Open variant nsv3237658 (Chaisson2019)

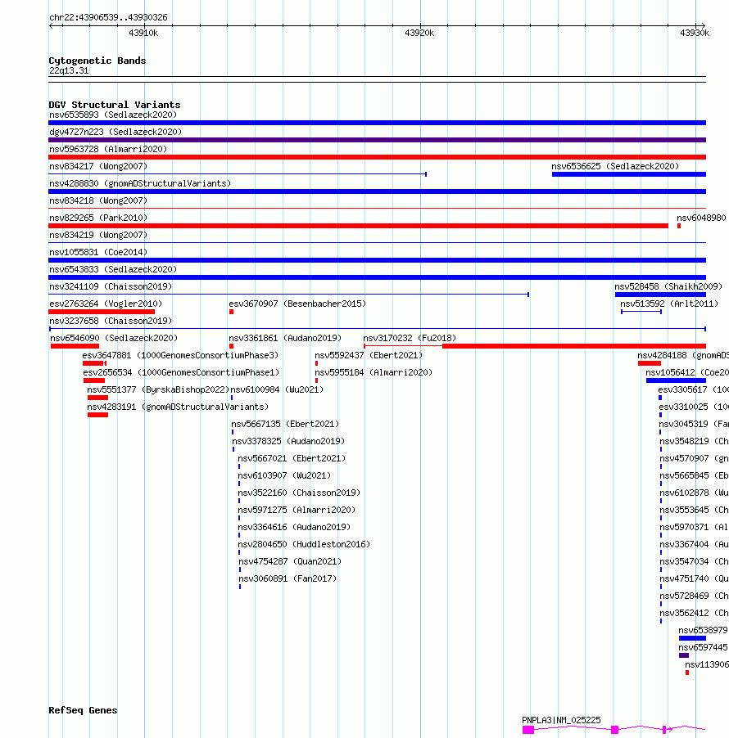pos(111,321)
